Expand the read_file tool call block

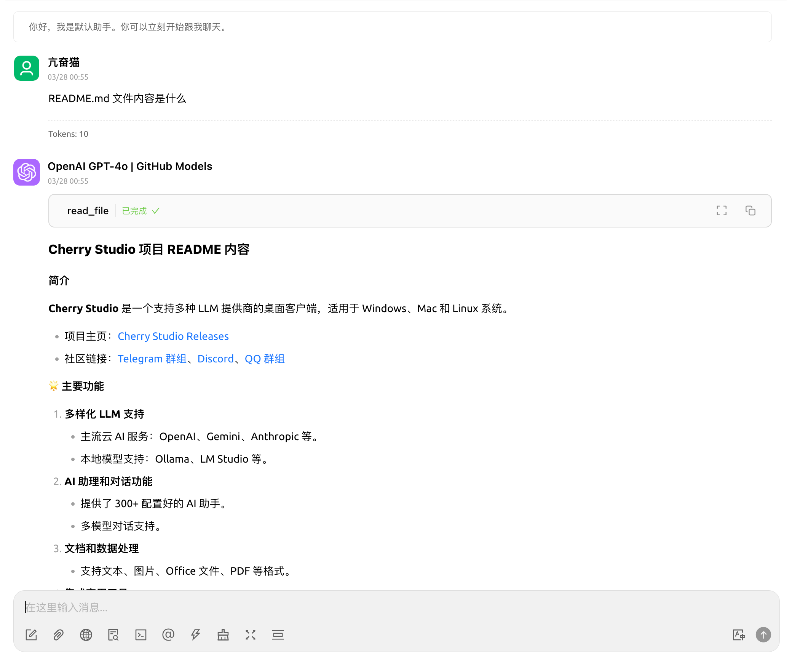click(x=88, y=211)
